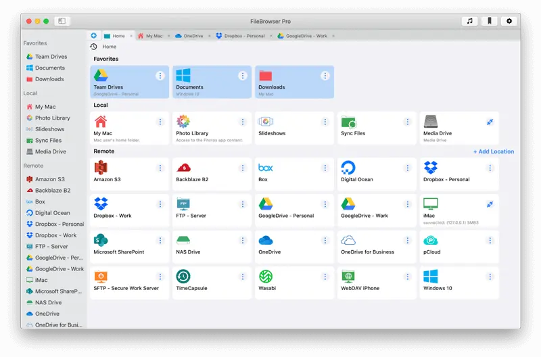
Task: Click the iMac connection plug icon
Action: 490,204
